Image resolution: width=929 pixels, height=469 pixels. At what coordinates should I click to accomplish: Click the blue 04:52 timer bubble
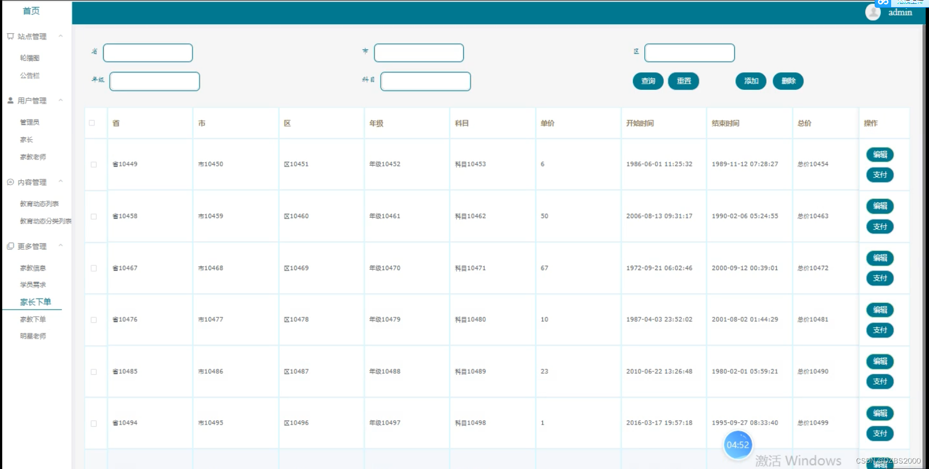[738, 445]
